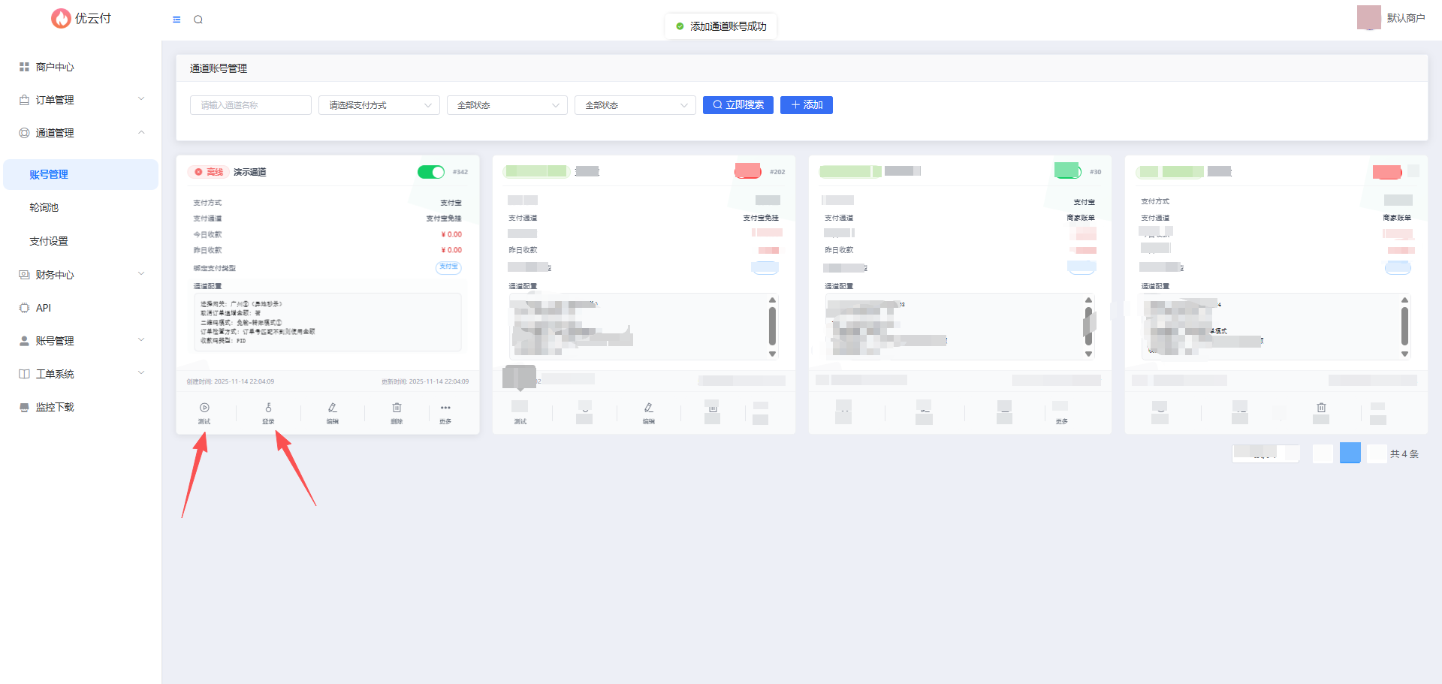This screenshot has height=684, width=1442.
Task: Expand the 订单管理 sidebar menu
Action: coord(81,100)
